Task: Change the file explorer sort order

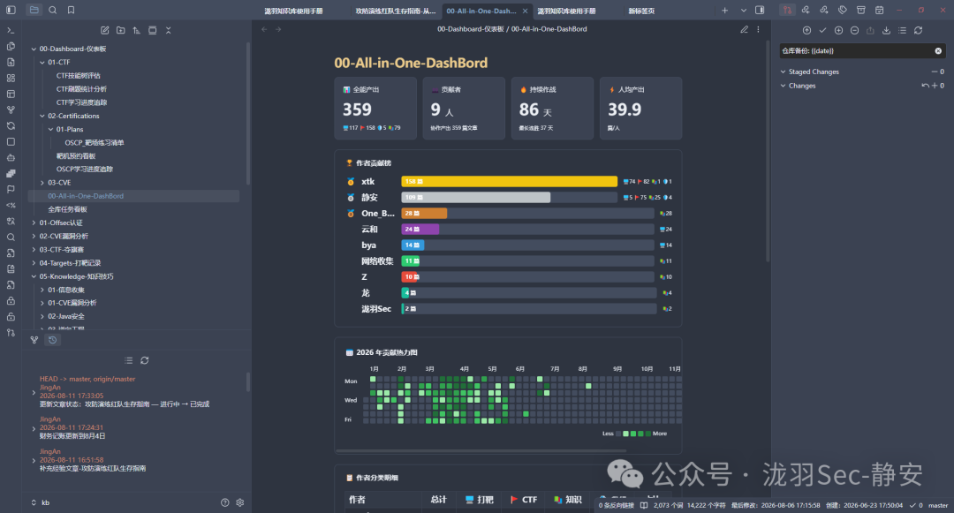Action: (136, 30)
